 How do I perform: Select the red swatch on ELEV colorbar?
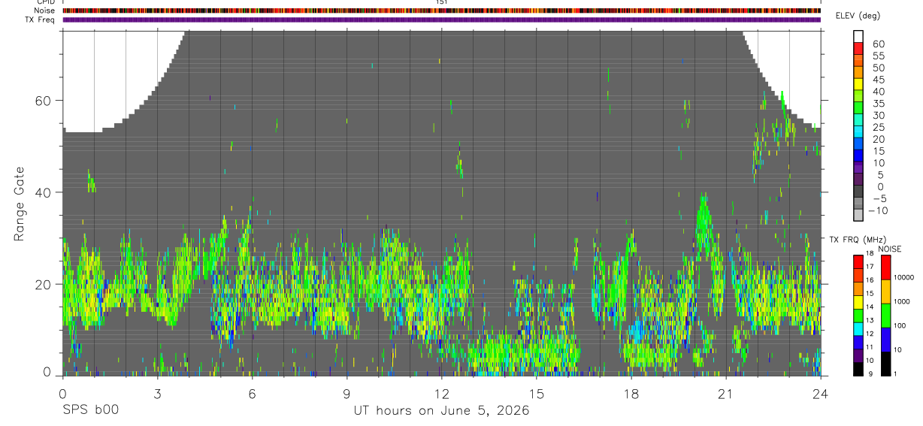[x=858, y=48]
